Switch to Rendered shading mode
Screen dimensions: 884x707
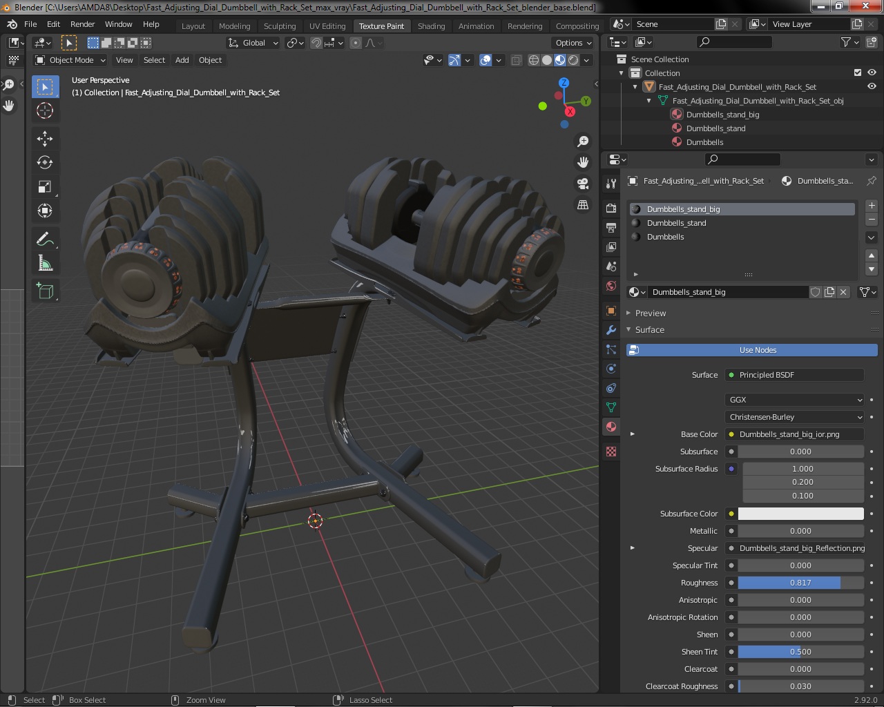tap(573, 60)
